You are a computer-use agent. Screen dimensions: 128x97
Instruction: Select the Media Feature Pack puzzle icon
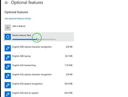(8, 37)
